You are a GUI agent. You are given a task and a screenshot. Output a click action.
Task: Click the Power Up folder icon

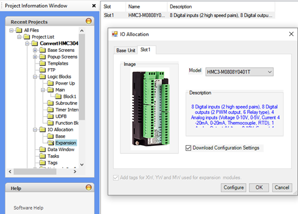tap(50, 83)
